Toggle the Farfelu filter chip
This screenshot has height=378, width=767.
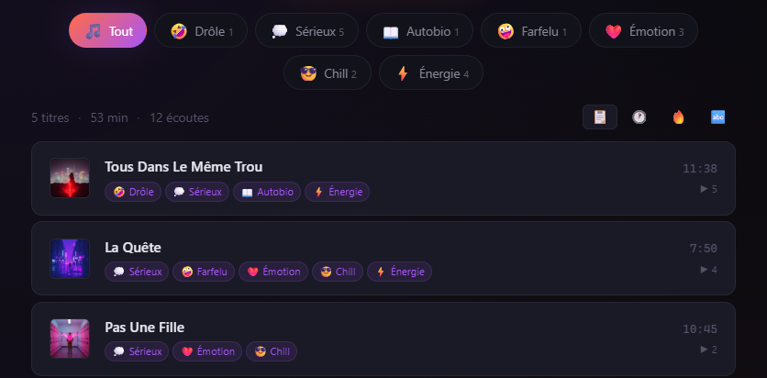coord(530,31)
